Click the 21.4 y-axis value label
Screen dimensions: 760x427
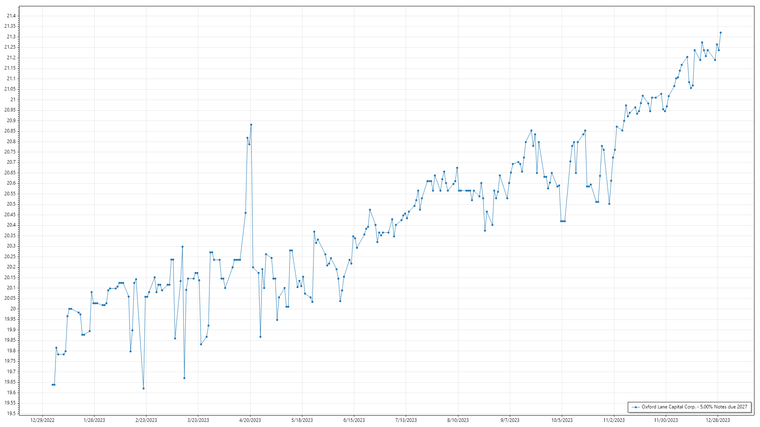[x=11, y=16]
